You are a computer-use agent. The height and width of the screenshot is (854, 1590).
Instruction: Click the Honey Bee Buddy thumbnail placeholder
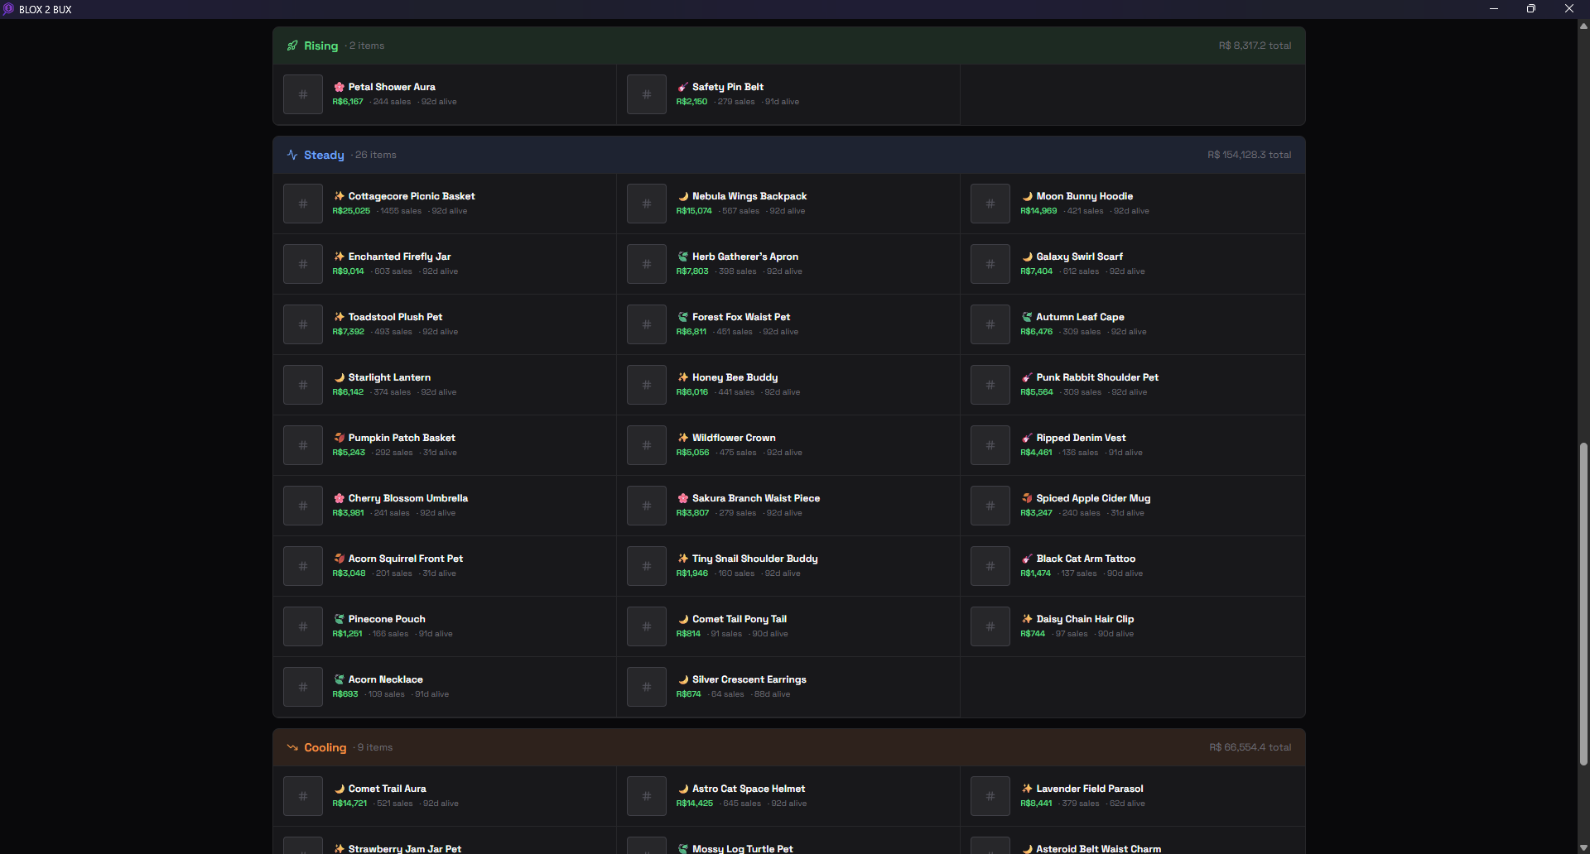[646, 385]
